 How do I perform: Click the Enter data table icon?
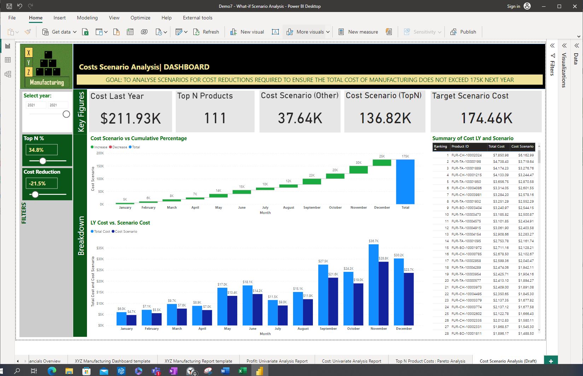tap(130, 32)
